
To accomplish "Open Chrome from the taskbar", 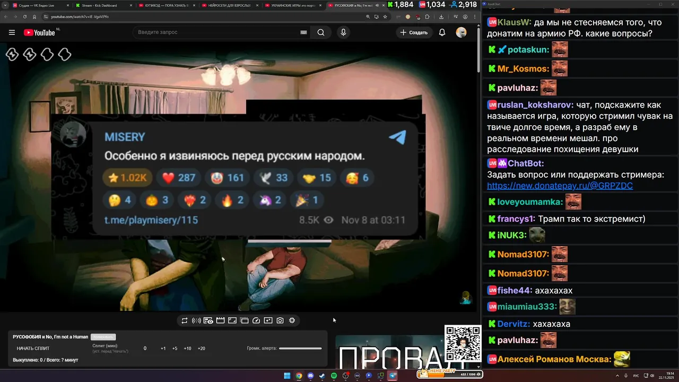I will tap(299, 376).
